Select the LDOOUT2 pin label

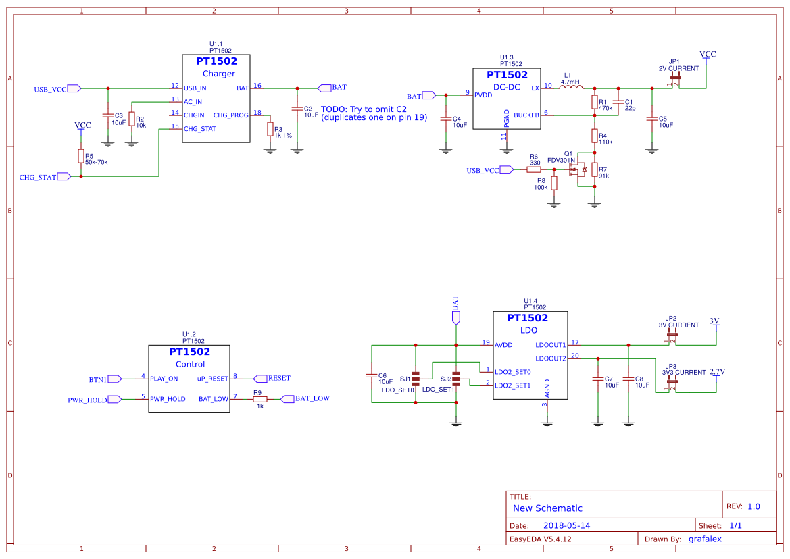click(x=551, y=358)
